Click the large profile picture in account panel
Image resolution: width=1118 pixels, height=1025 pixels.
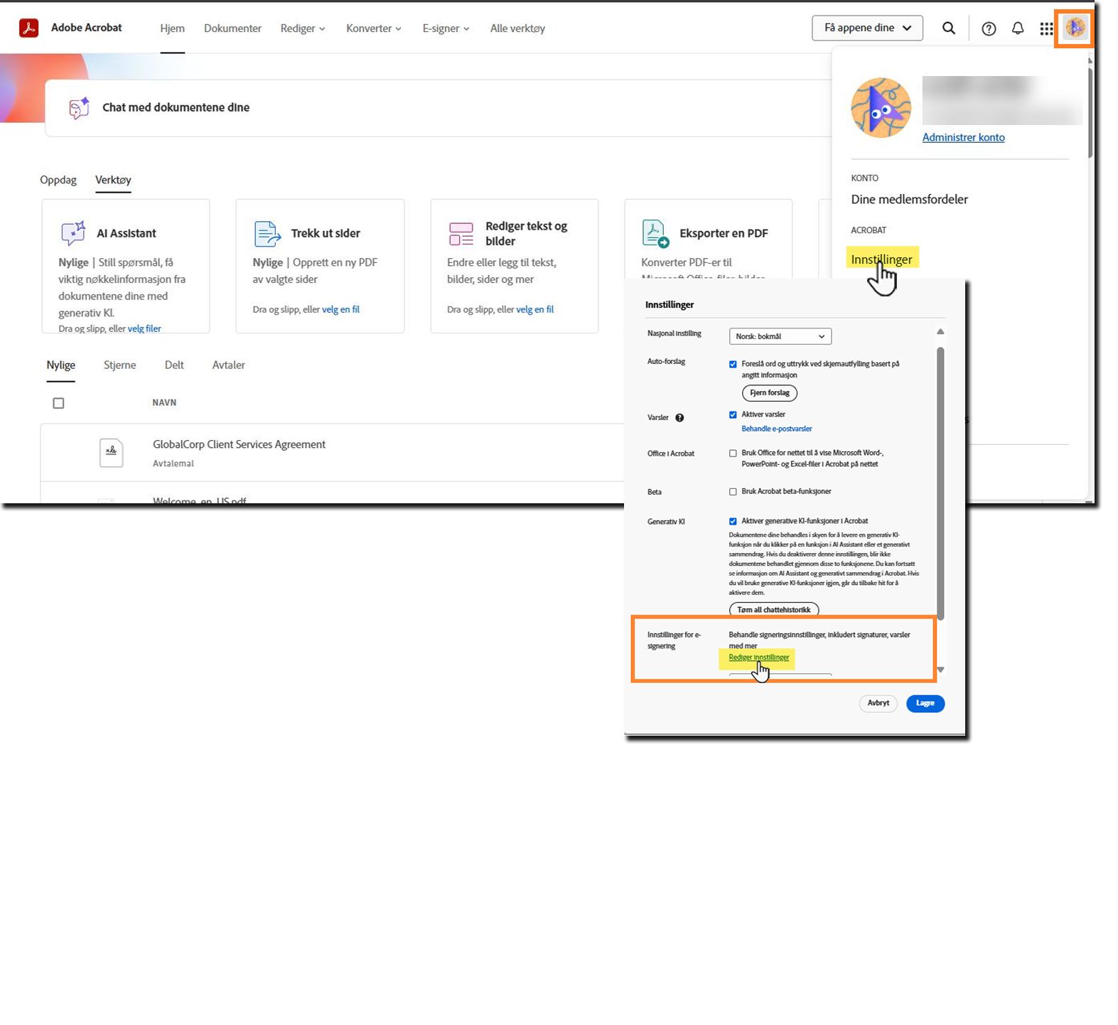(x=881, y=107)
